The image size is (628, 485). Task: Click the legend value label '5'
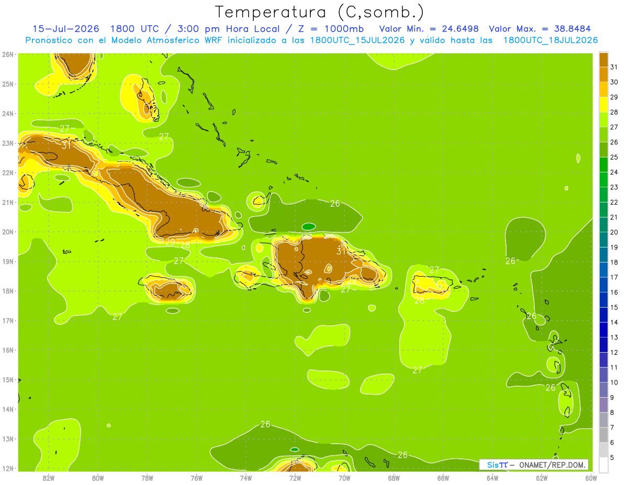(x=613, y=458)
